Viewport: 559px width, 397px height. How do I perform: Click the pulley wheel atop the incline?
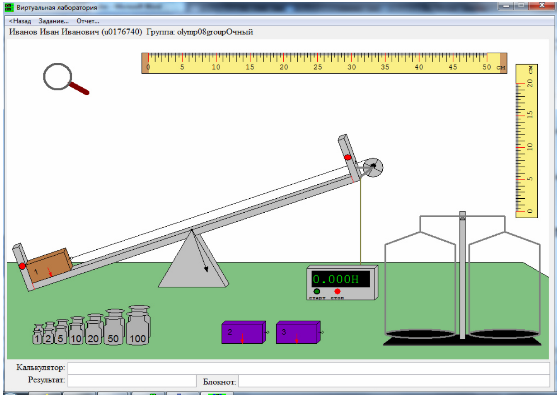tap(373, 167)
